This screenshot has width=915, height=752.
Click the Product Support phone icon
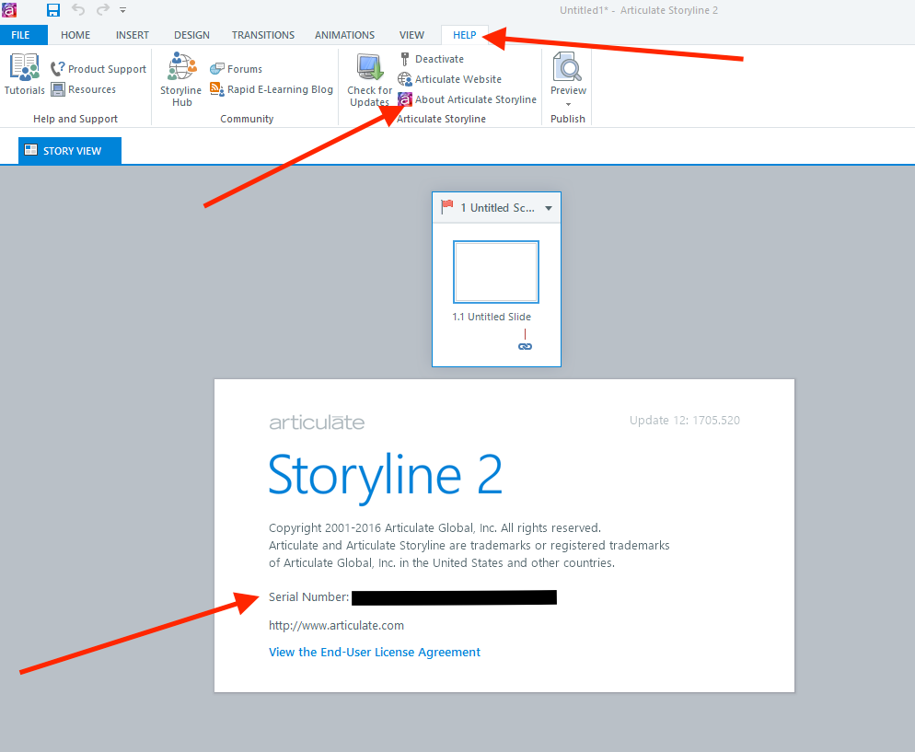57,69
